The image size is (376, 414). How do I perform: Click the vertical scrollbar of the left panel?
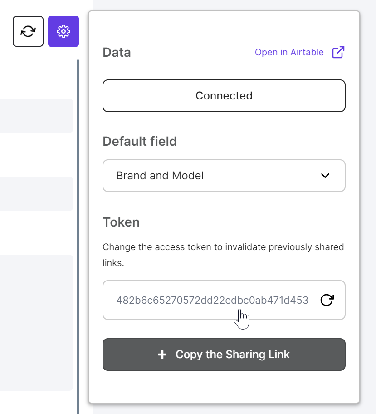click(x=78, y=237)
